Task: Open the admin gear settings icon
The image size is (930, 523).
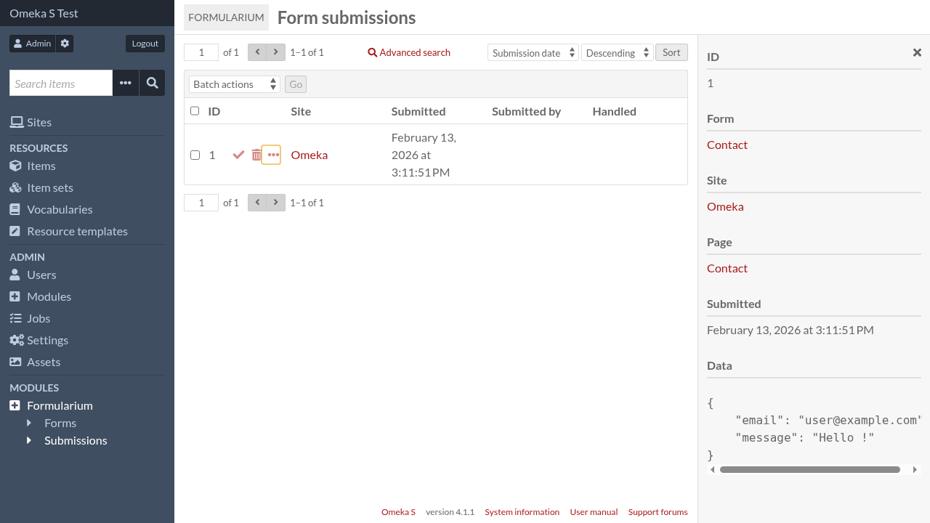Action: point(64,43)
